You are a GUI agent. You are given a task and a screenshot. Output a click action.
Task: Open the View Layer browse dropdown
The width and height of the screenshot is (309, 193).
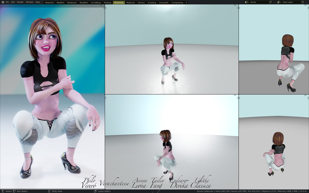point(279,2)
